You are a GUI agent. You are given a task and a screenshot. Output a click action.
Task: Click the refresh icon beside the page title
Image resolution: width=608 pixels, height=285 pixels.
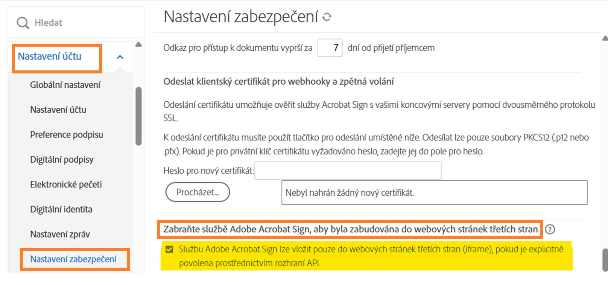pyautogui.click(x=327, y=17)
